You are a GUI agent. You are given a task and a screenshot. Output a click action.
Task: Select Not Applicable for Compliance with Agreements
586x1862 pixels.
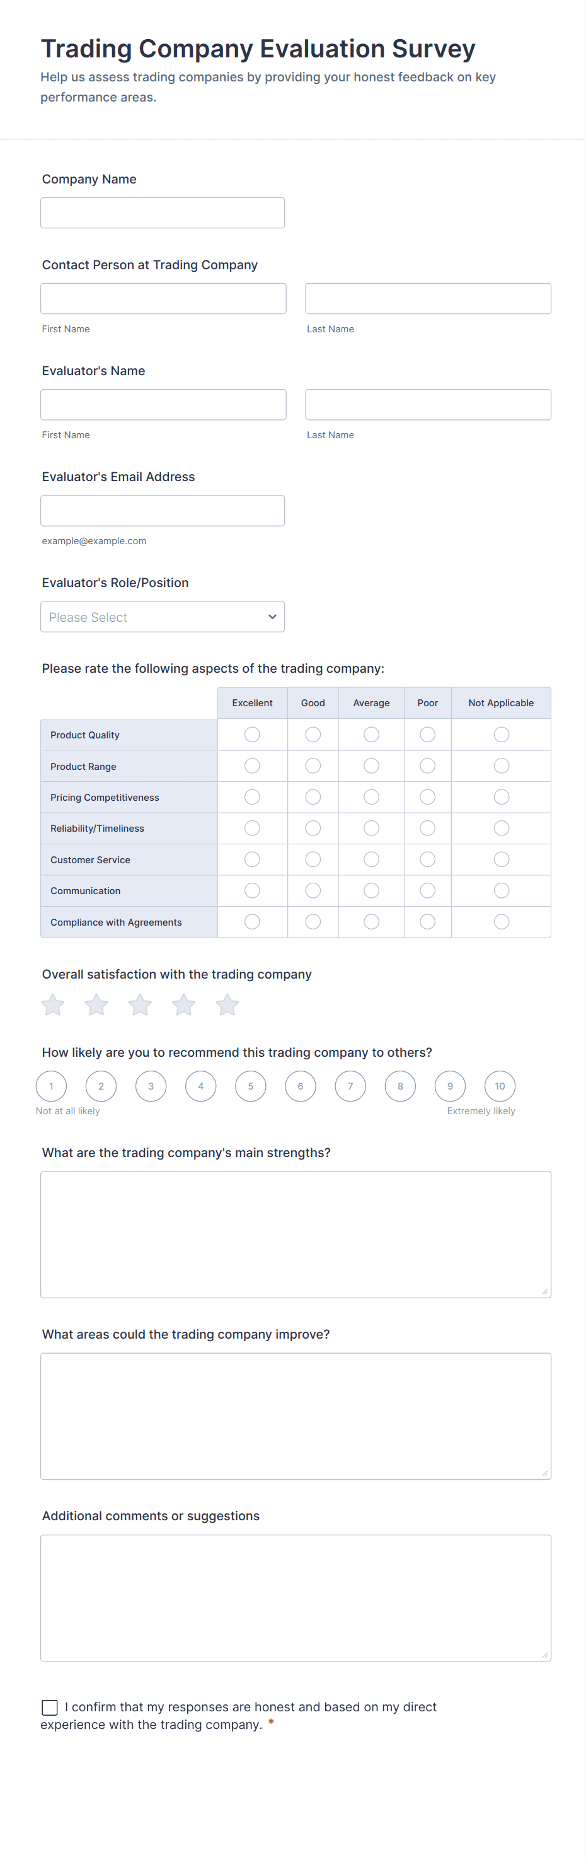502,922
